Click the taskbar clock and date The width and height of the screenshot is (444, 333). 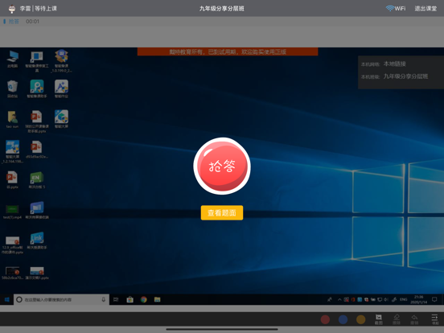(x=419, y=299)
